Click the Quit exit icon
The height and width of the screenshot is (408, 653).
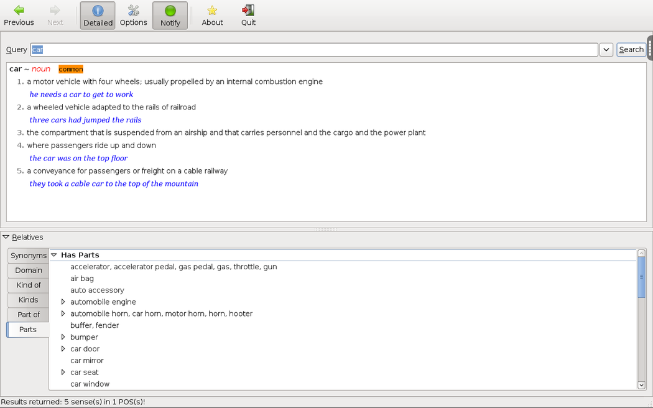(248, 11)
